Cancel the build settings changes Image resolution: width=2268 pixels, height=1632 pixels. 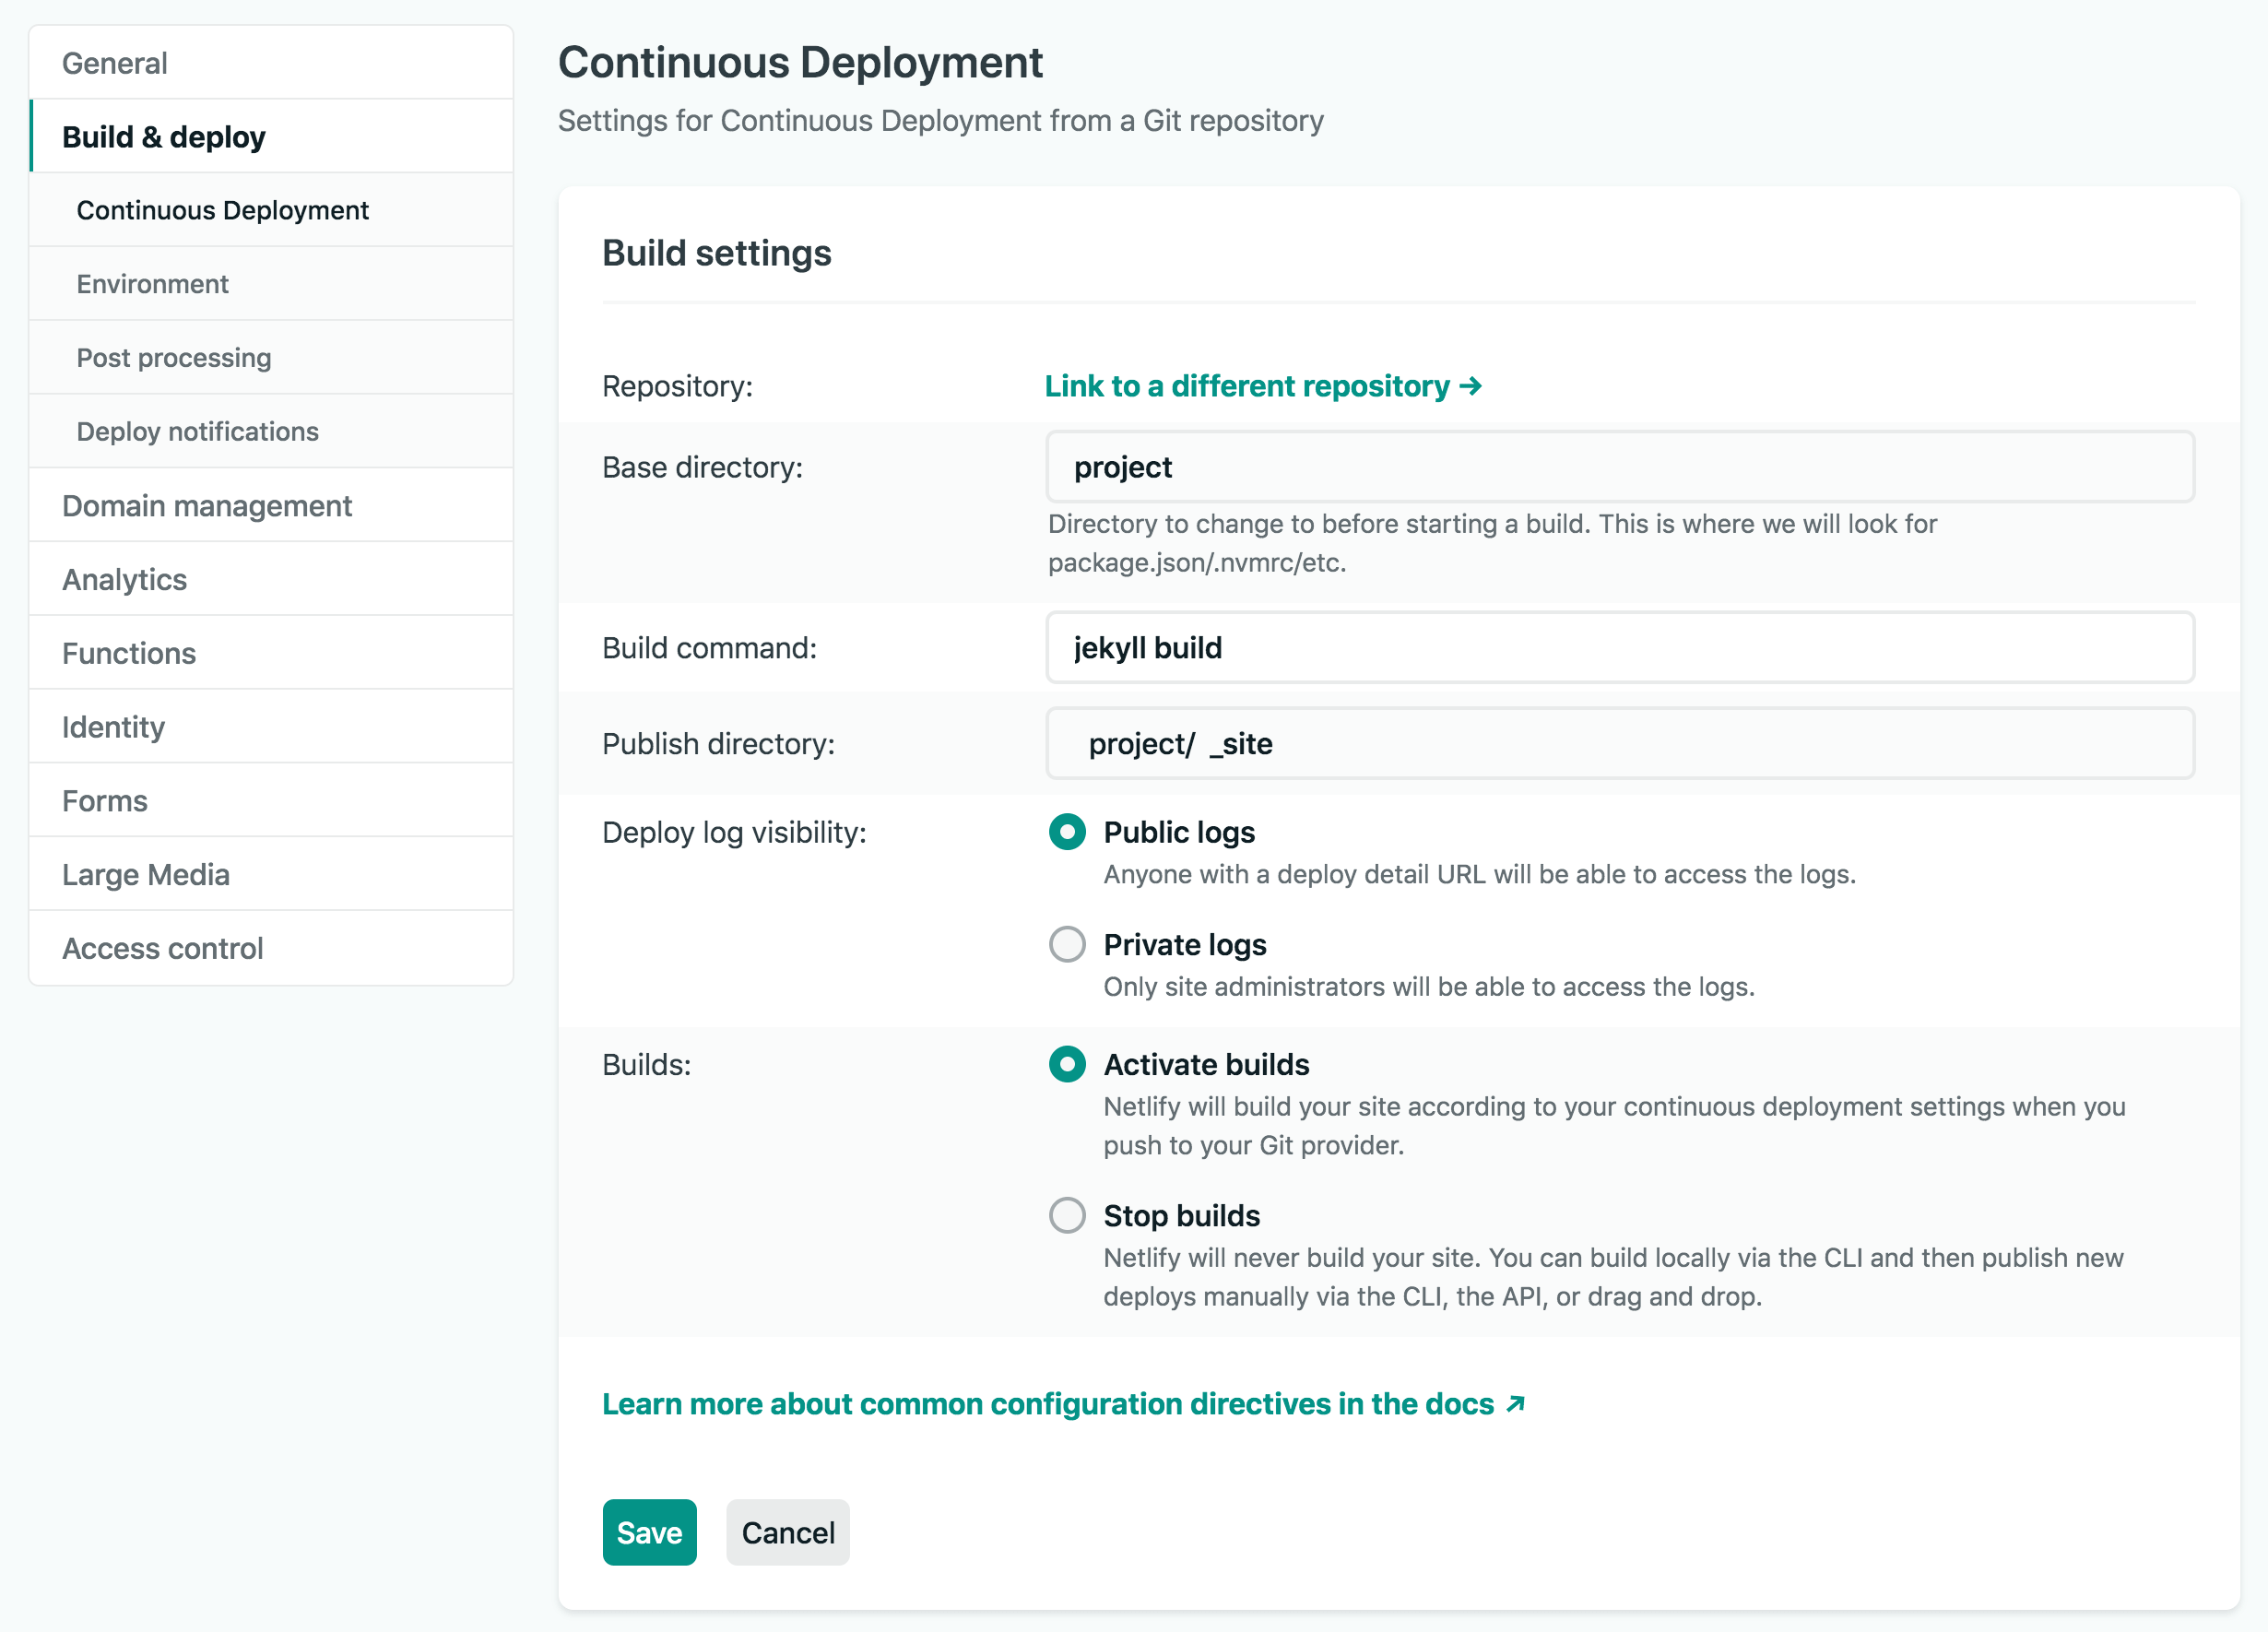(787, 1532)
